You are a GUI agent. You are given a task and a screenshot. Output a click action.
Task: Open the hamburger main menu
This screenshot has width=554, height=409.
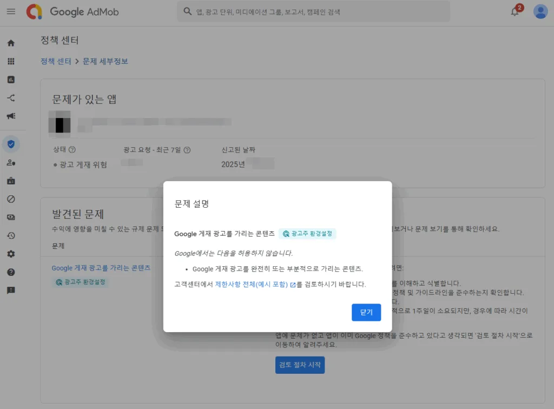pos(11,11)
